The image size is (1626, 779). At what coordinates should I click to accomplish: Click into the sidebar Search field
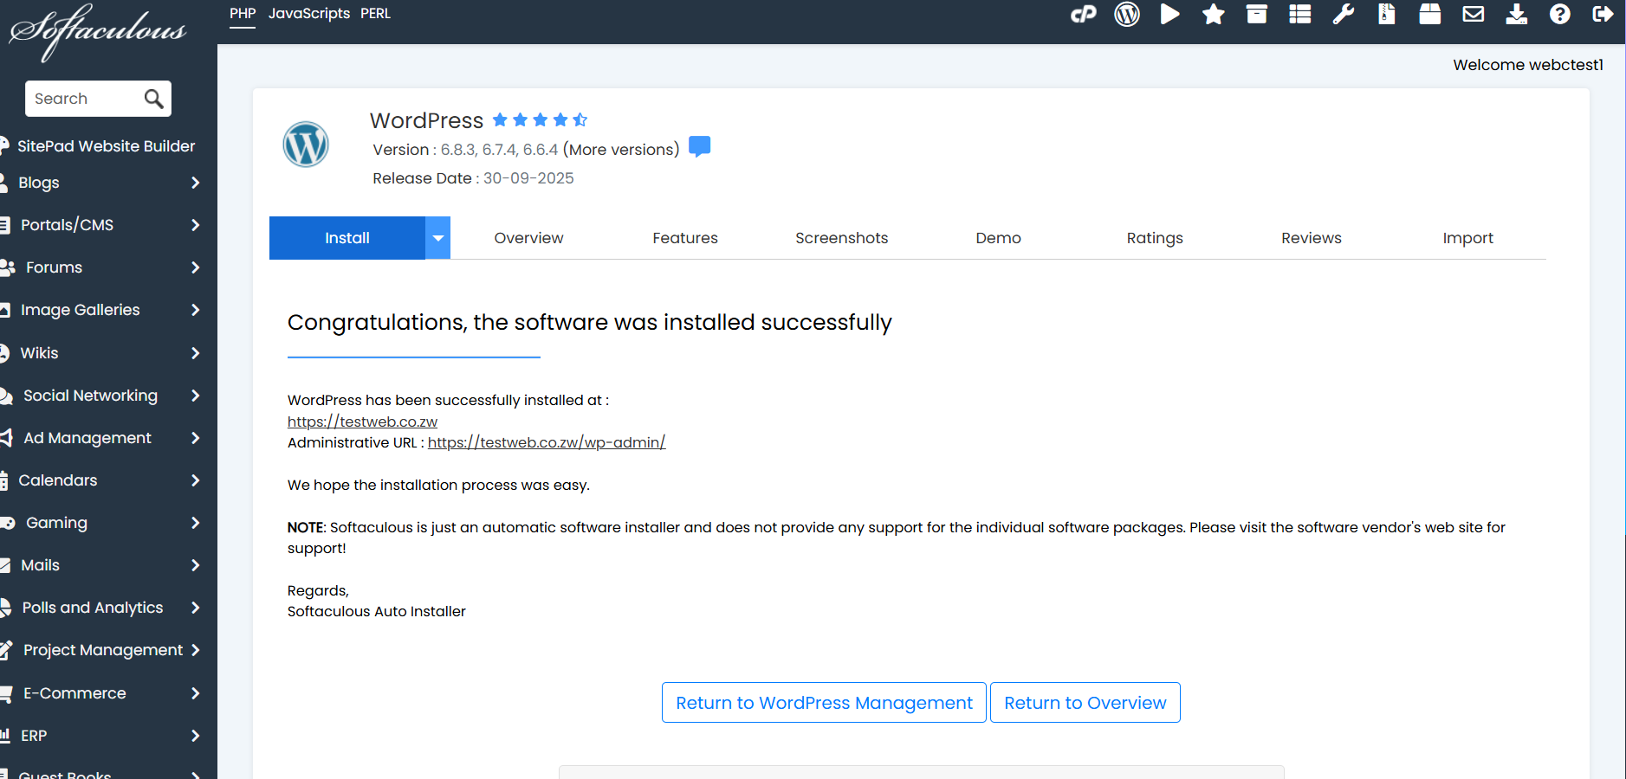click(x=85, y=99)
